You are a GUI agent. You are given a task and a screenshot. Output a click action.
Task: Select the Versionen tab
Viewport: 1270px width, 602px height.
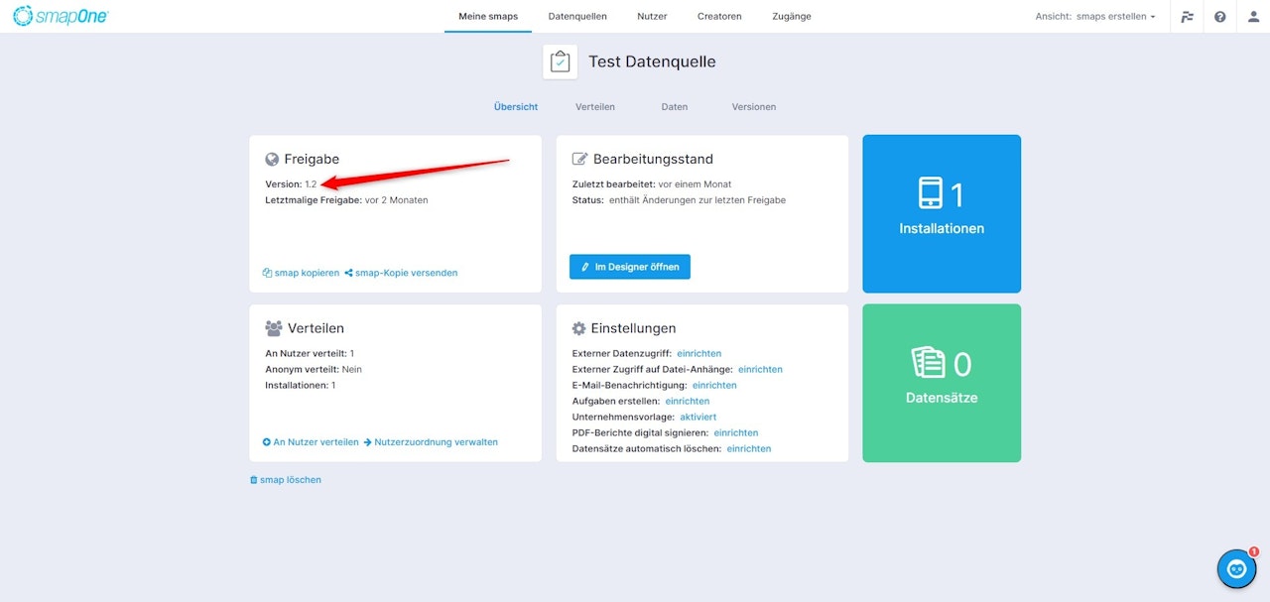coord(754,106)
